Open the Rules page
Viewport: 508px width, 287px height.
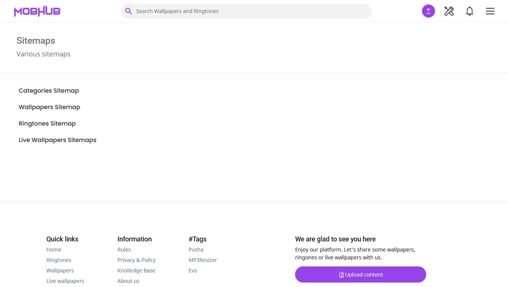coord(124,250)
